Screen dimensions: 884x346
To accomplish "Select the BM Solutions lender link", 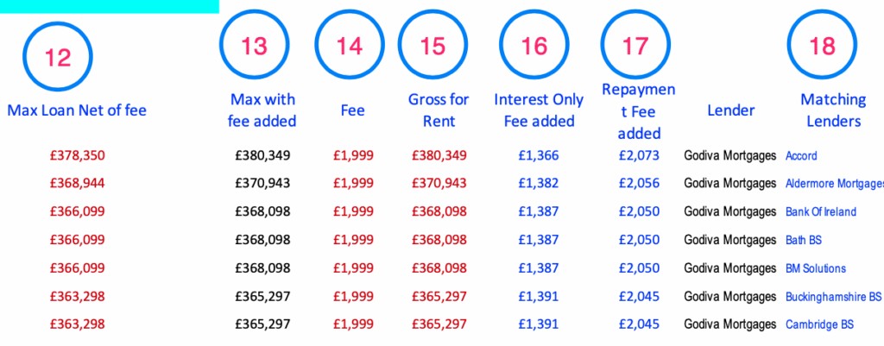I will [816, 268].
